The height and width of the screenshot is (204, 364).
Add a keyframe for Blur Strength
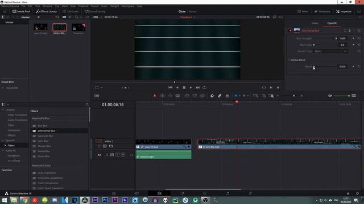353,39
